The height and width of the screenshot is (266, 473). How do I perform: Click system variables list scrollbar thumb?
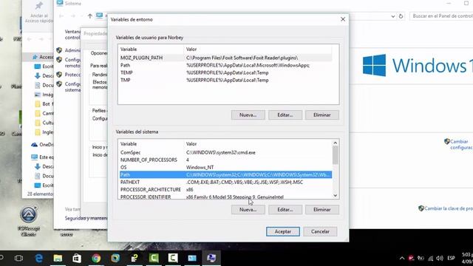(x=335, y=155)
